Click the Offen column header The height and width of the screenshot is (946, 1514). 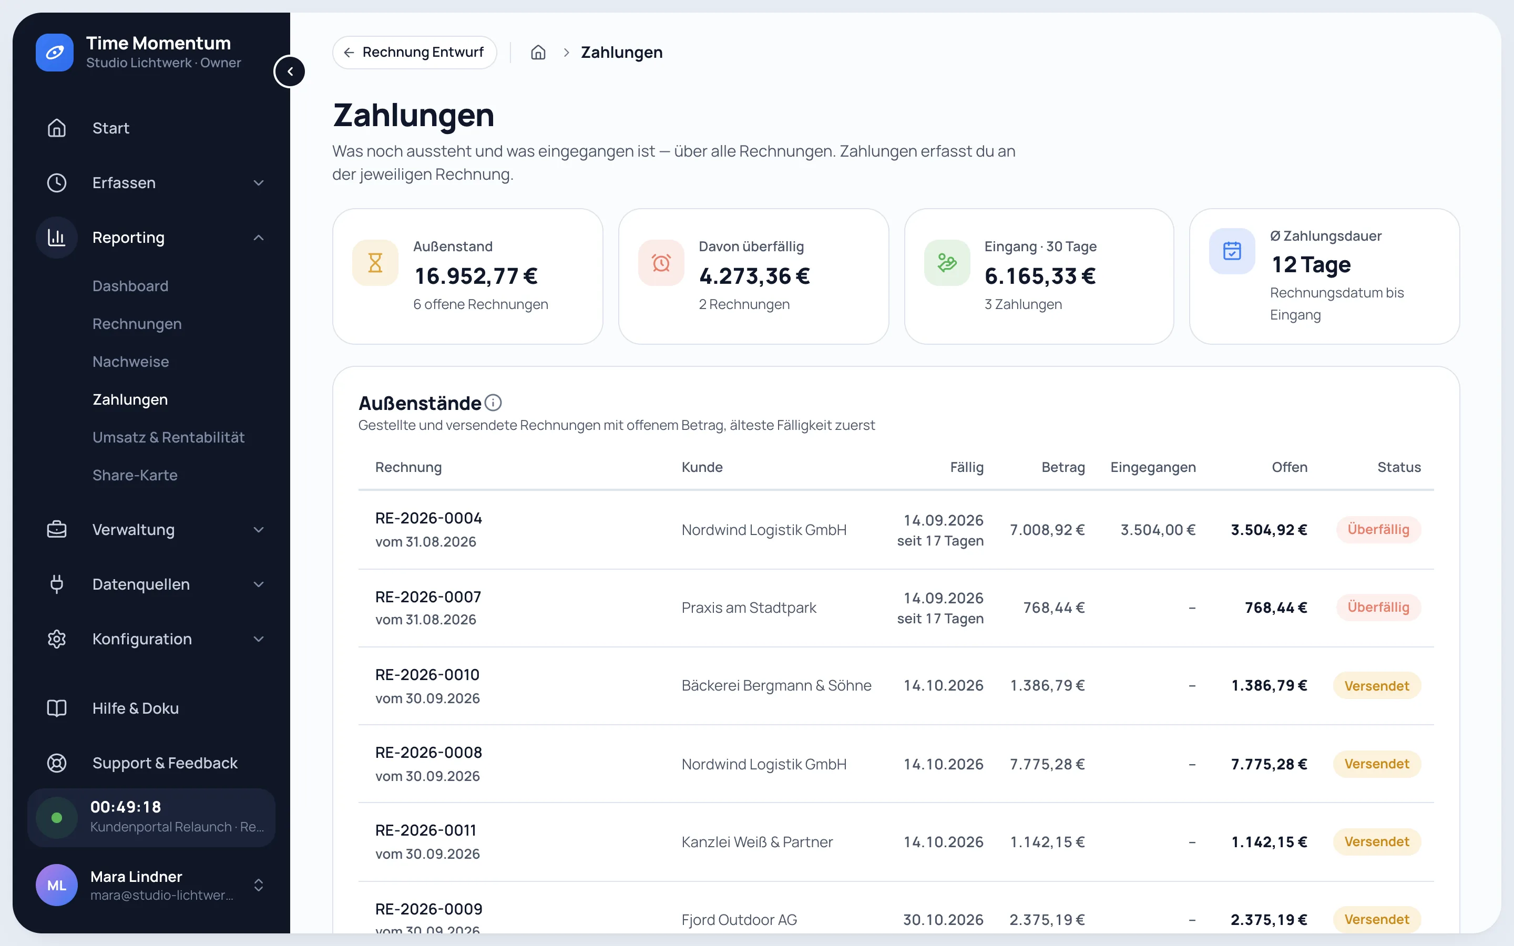pos(1290,467)
